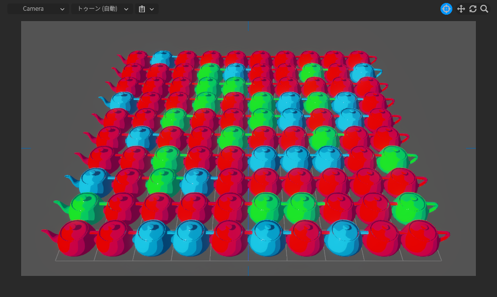Select rightmost green teapot, second row from front
Screen dimensions: 497x297
click(x=410, y=206)
